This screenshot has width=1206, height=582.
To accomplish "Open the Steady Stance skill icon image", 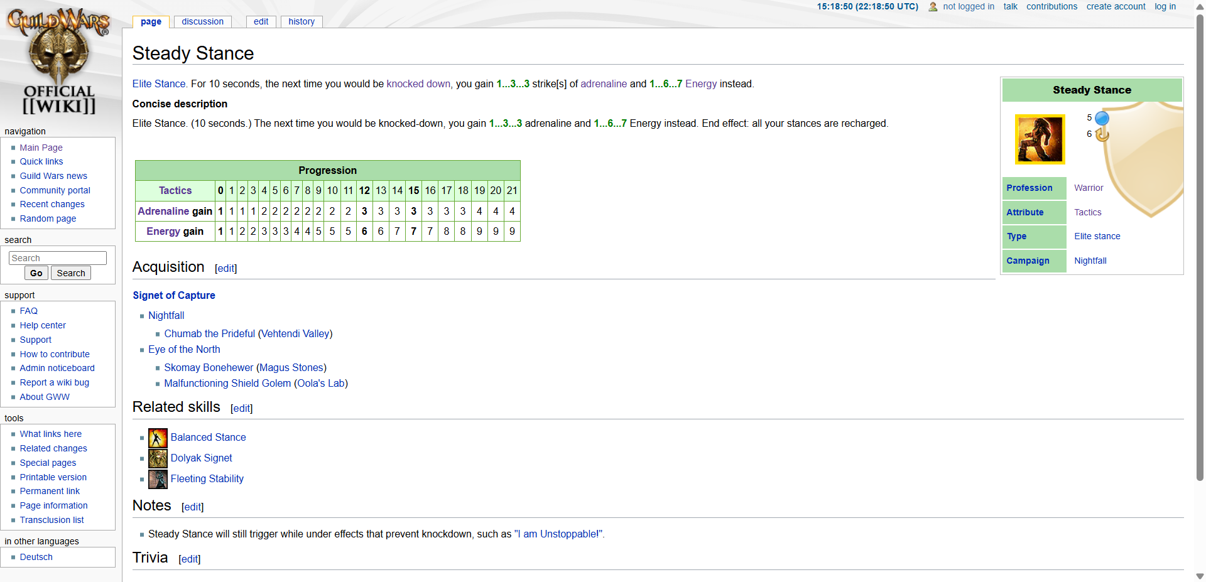I will pos(1040,139).
